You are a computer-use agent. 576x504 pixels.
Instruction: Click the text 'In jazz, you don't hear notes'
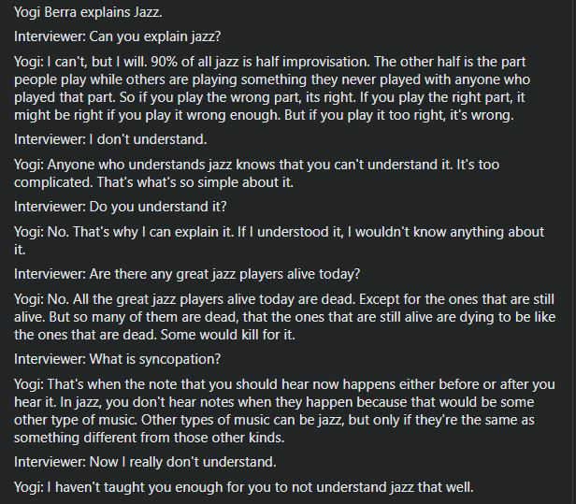pyautogui.click(x=147, y=402)
